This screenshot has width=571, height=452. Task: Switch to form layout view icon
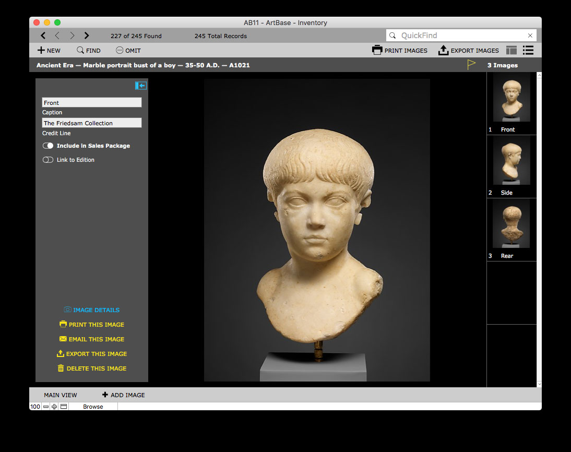coord(511,50)
